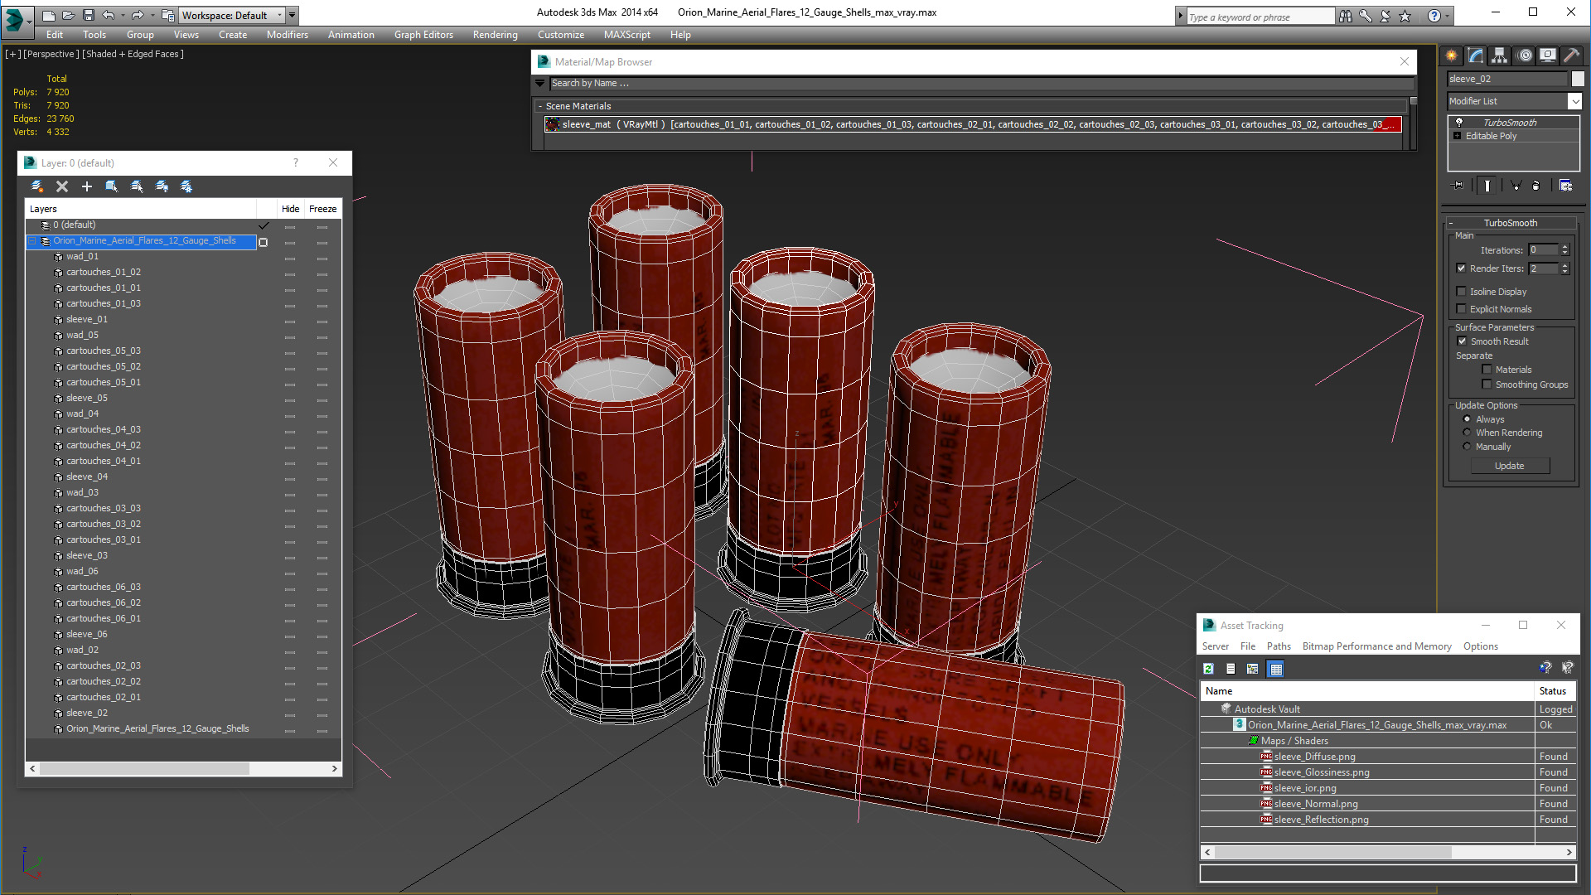Expand the Editable Poly plus sign
The image size is (1591, 895).
click(1458, 136)
